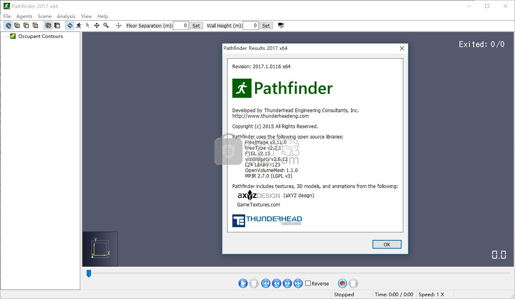
Task: Click the 'Time: 0:00 / 0:00' status entry
Action: tap(394, 295)
